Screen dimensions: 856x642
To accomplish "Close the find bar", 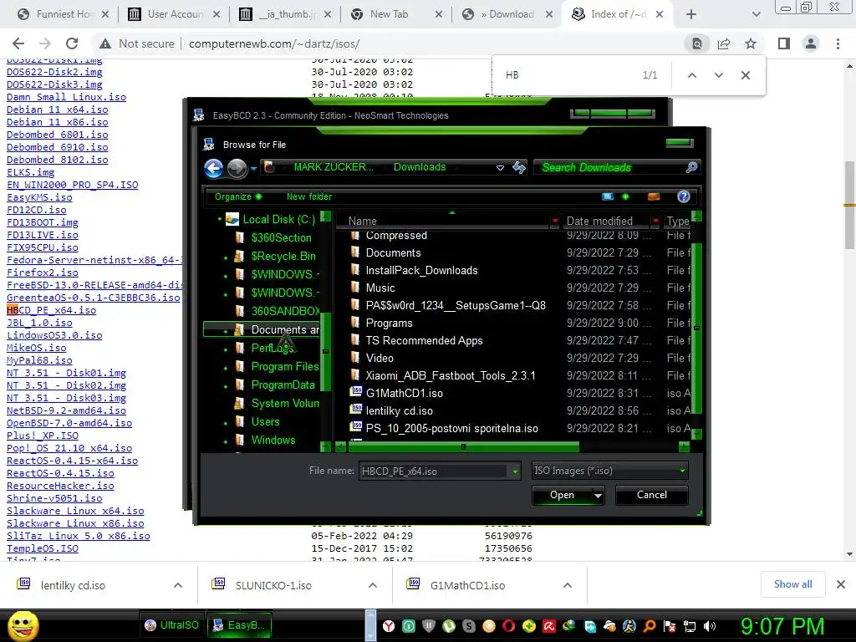I will click(x=745, y=75).
